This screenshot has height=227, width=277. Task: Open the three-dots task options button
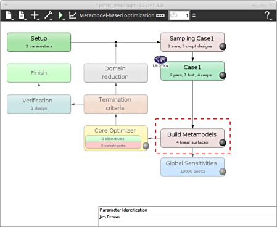click(x=160, y=15)
